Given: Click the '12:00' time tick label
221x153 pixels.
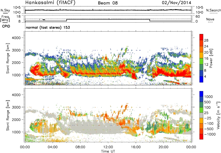Looking at the screenshot, I should (108, 147).
